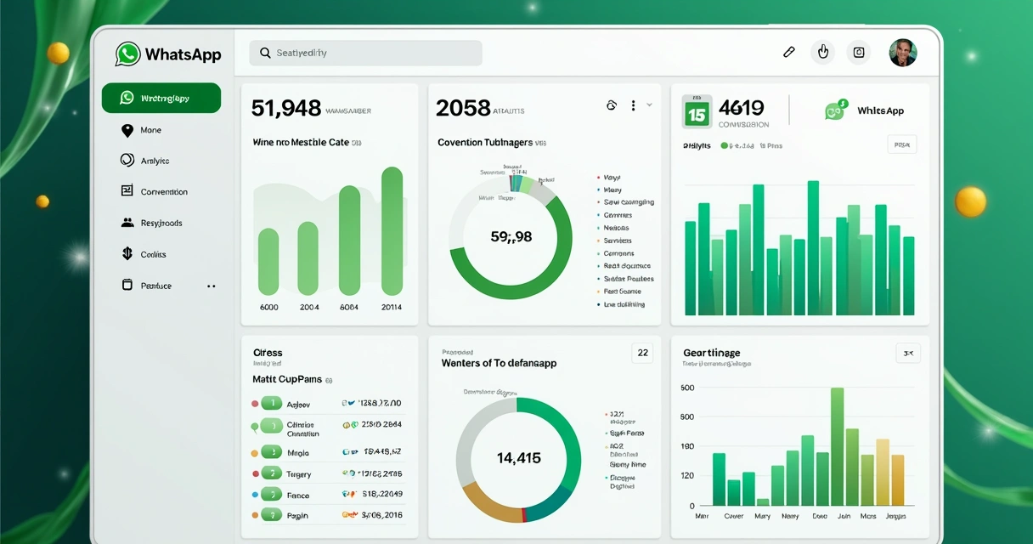
Task: Open the three-dot menu on the donut chart card
Action: point(632,104)
